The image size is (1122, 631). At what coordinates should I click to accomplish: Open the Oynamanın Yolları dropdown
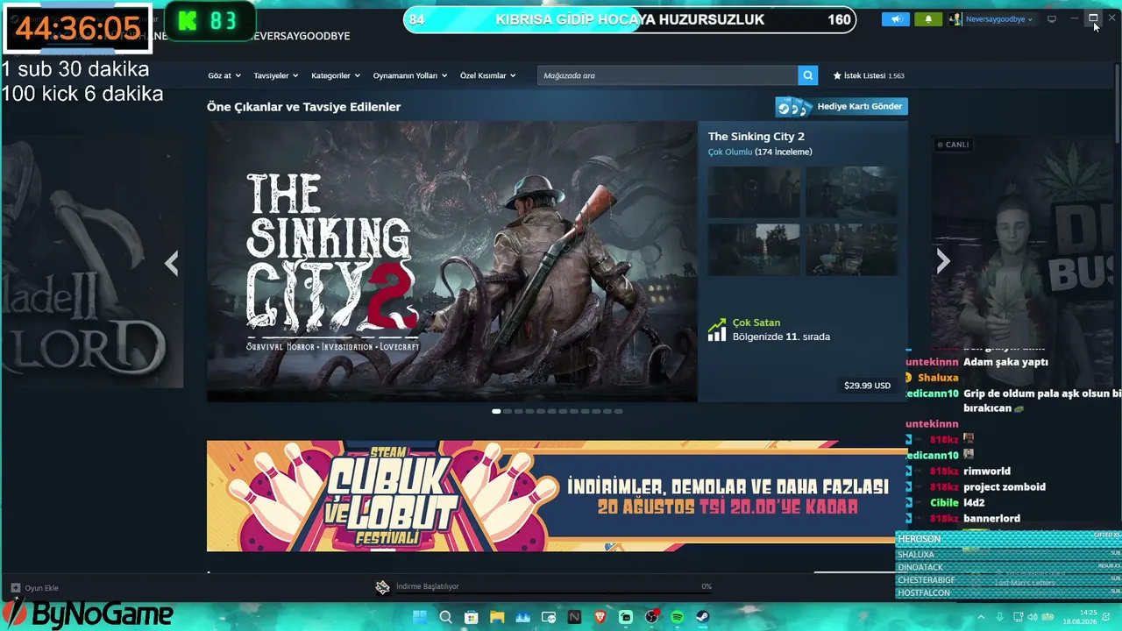click(x=410, y=75)
